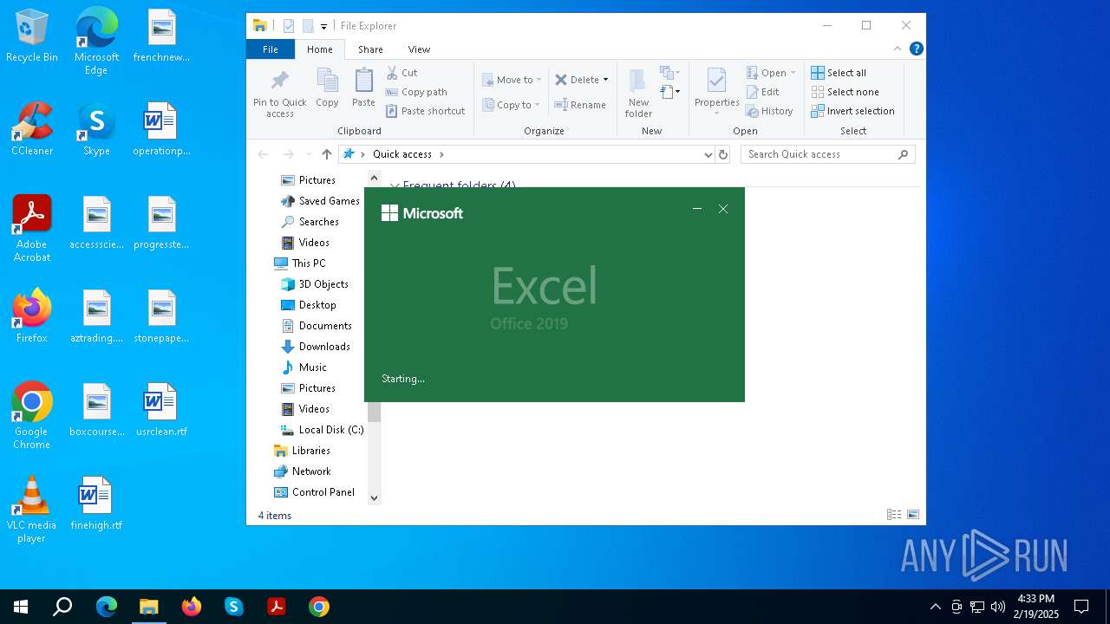
Task: Select Music in navigation pane
Action: 304,367
